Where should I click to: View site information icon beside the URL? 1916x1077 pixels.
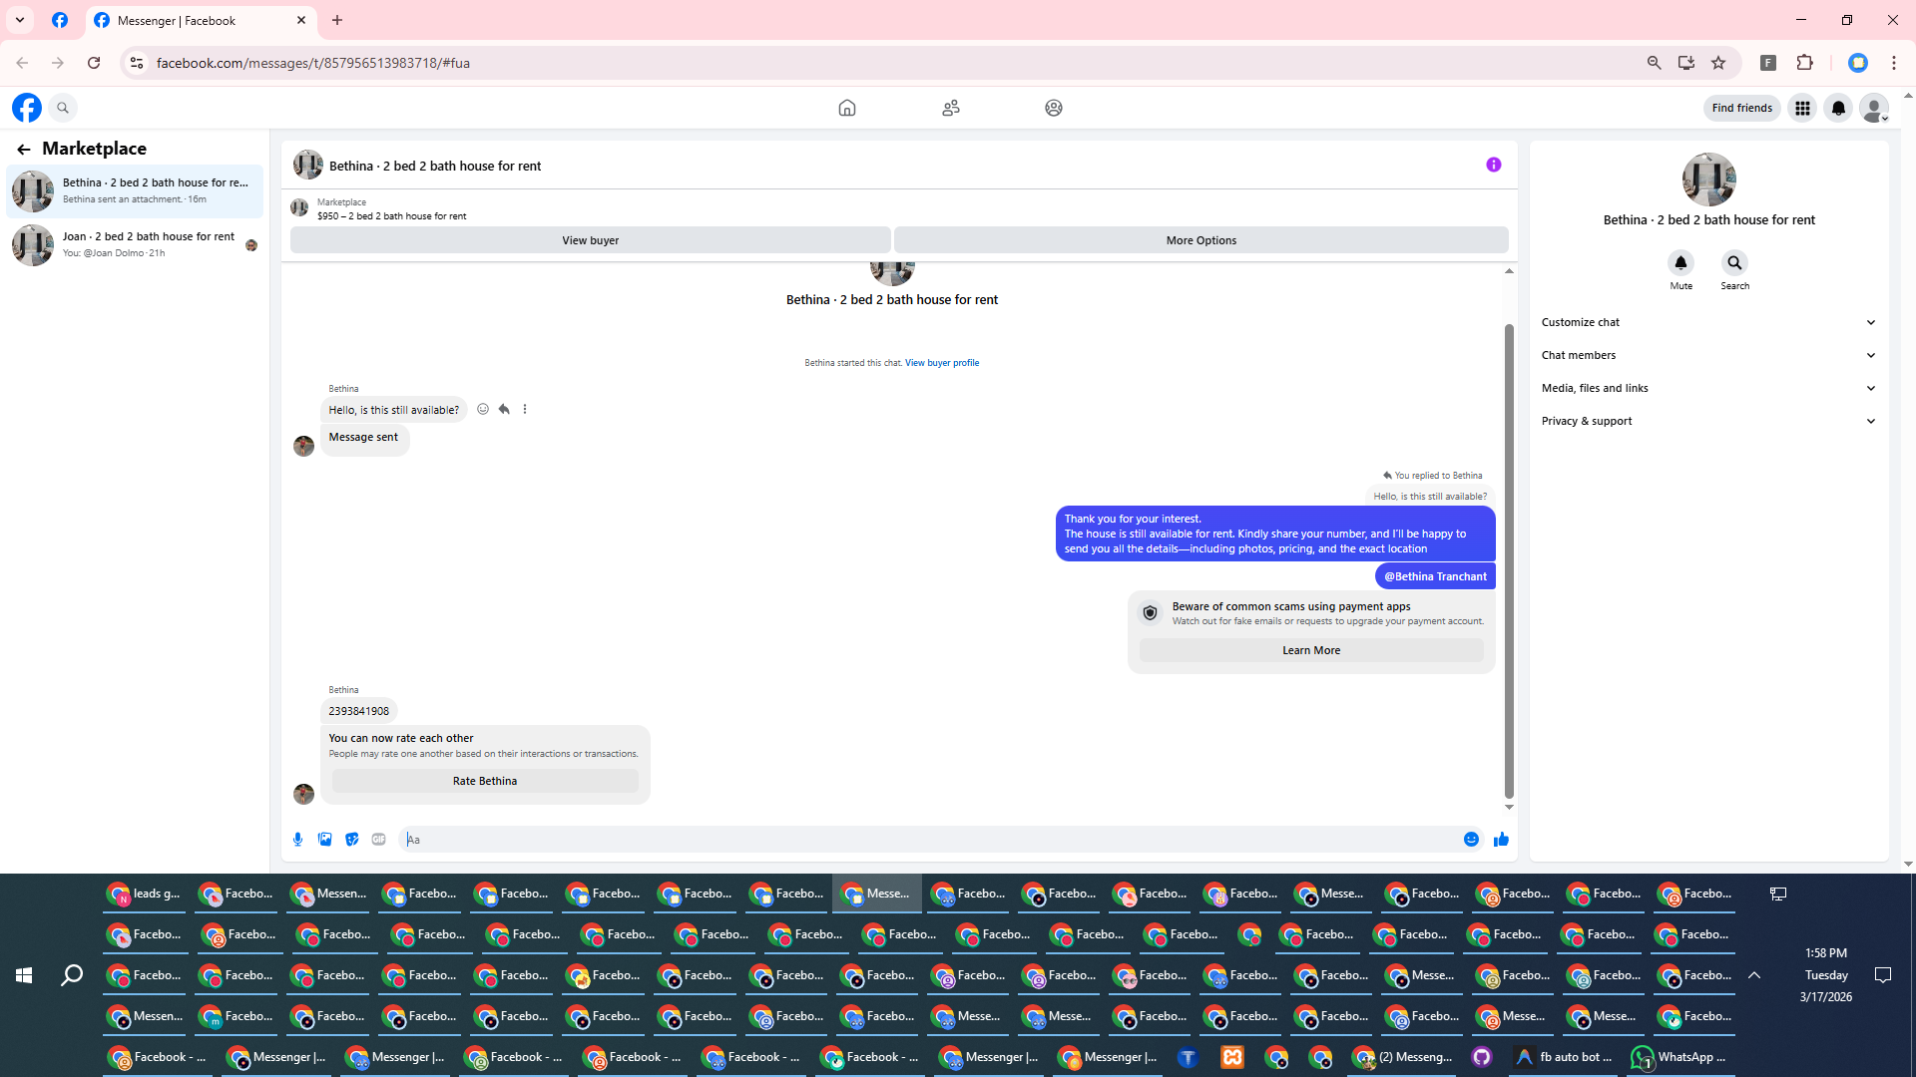click(137, 63)
